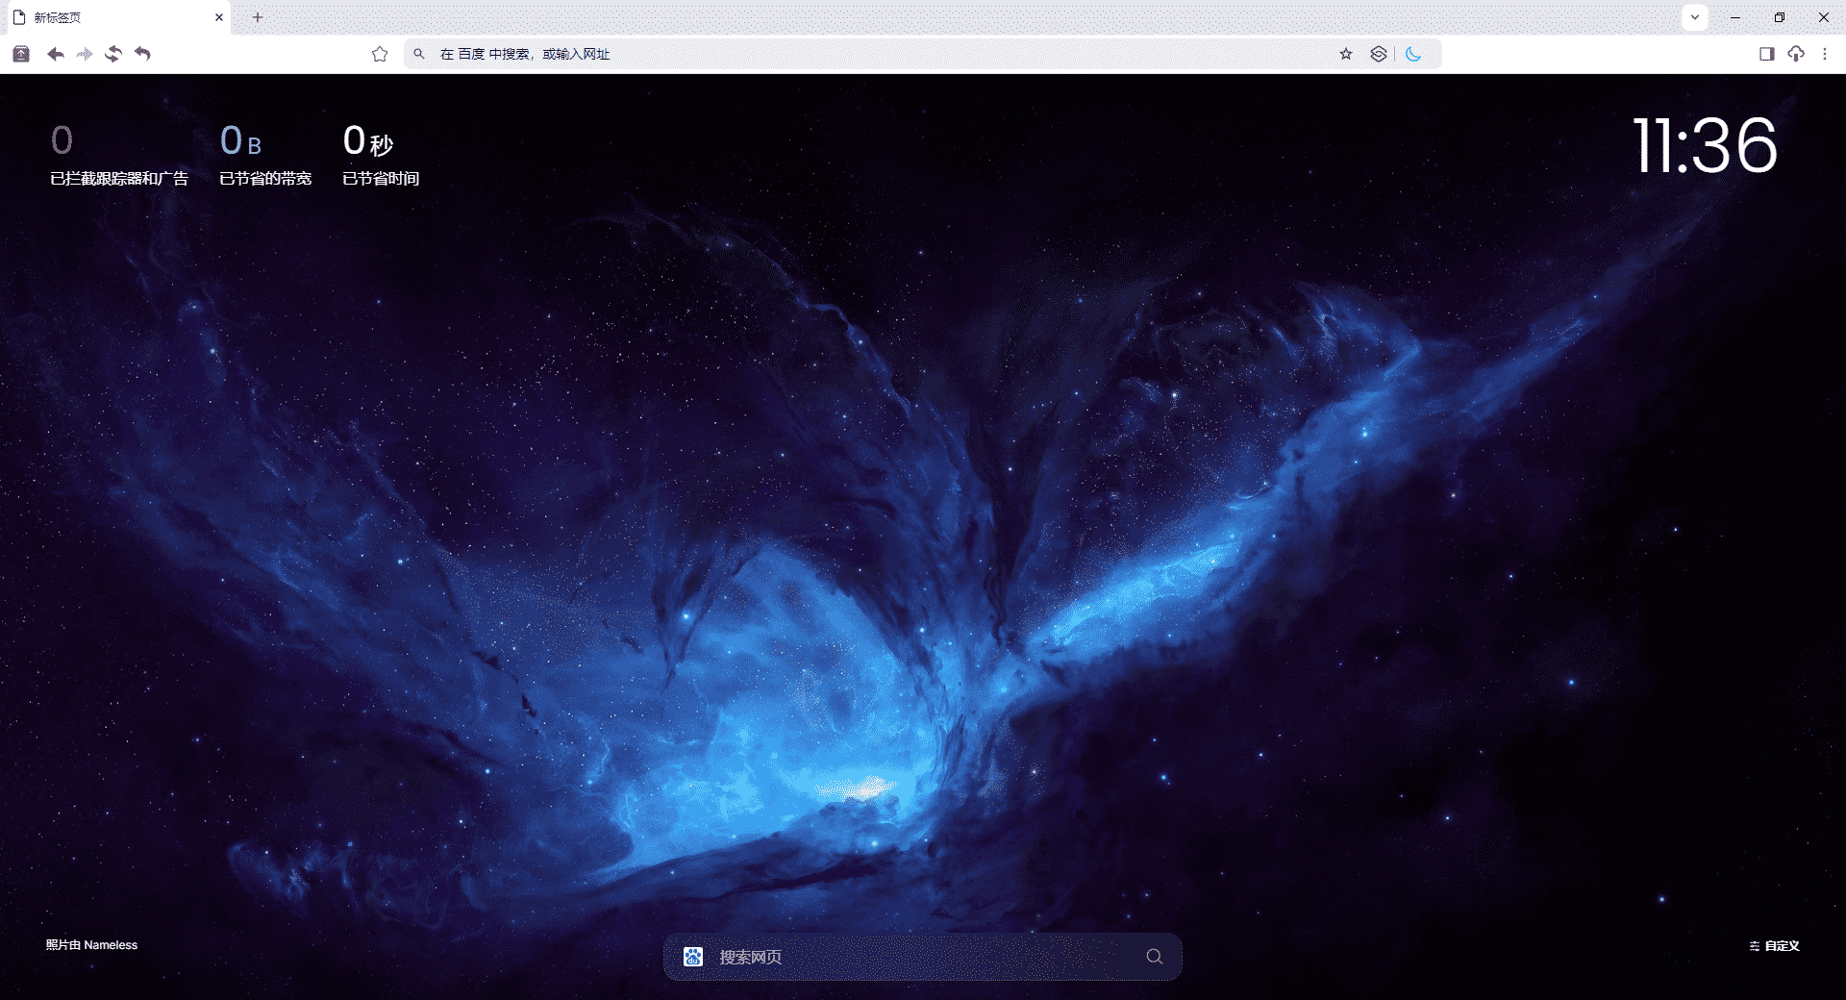Expand the tab list chevron dropdown
1846x1000 pixels.
coord(1695,17)
